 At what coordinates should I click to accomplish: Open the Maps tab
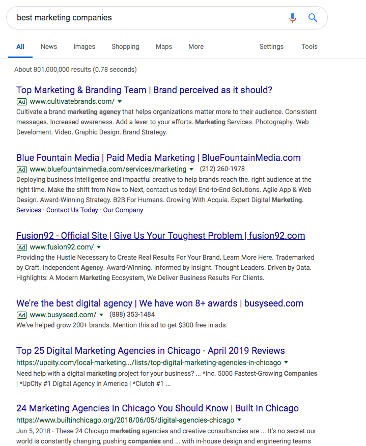click(x=163, y=47)
